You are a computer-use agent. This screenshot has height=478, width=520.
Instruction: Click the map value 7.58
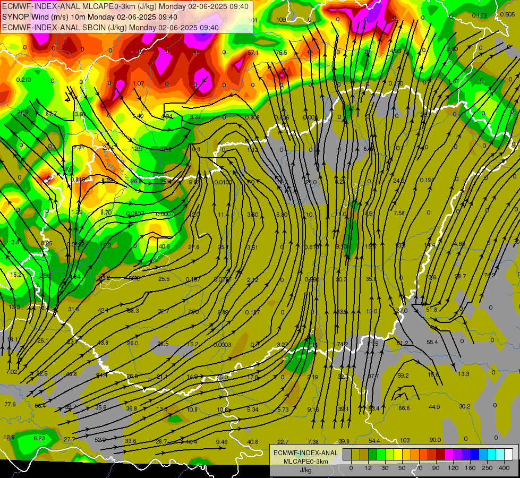pyautogui.click(x=399, y=212)
